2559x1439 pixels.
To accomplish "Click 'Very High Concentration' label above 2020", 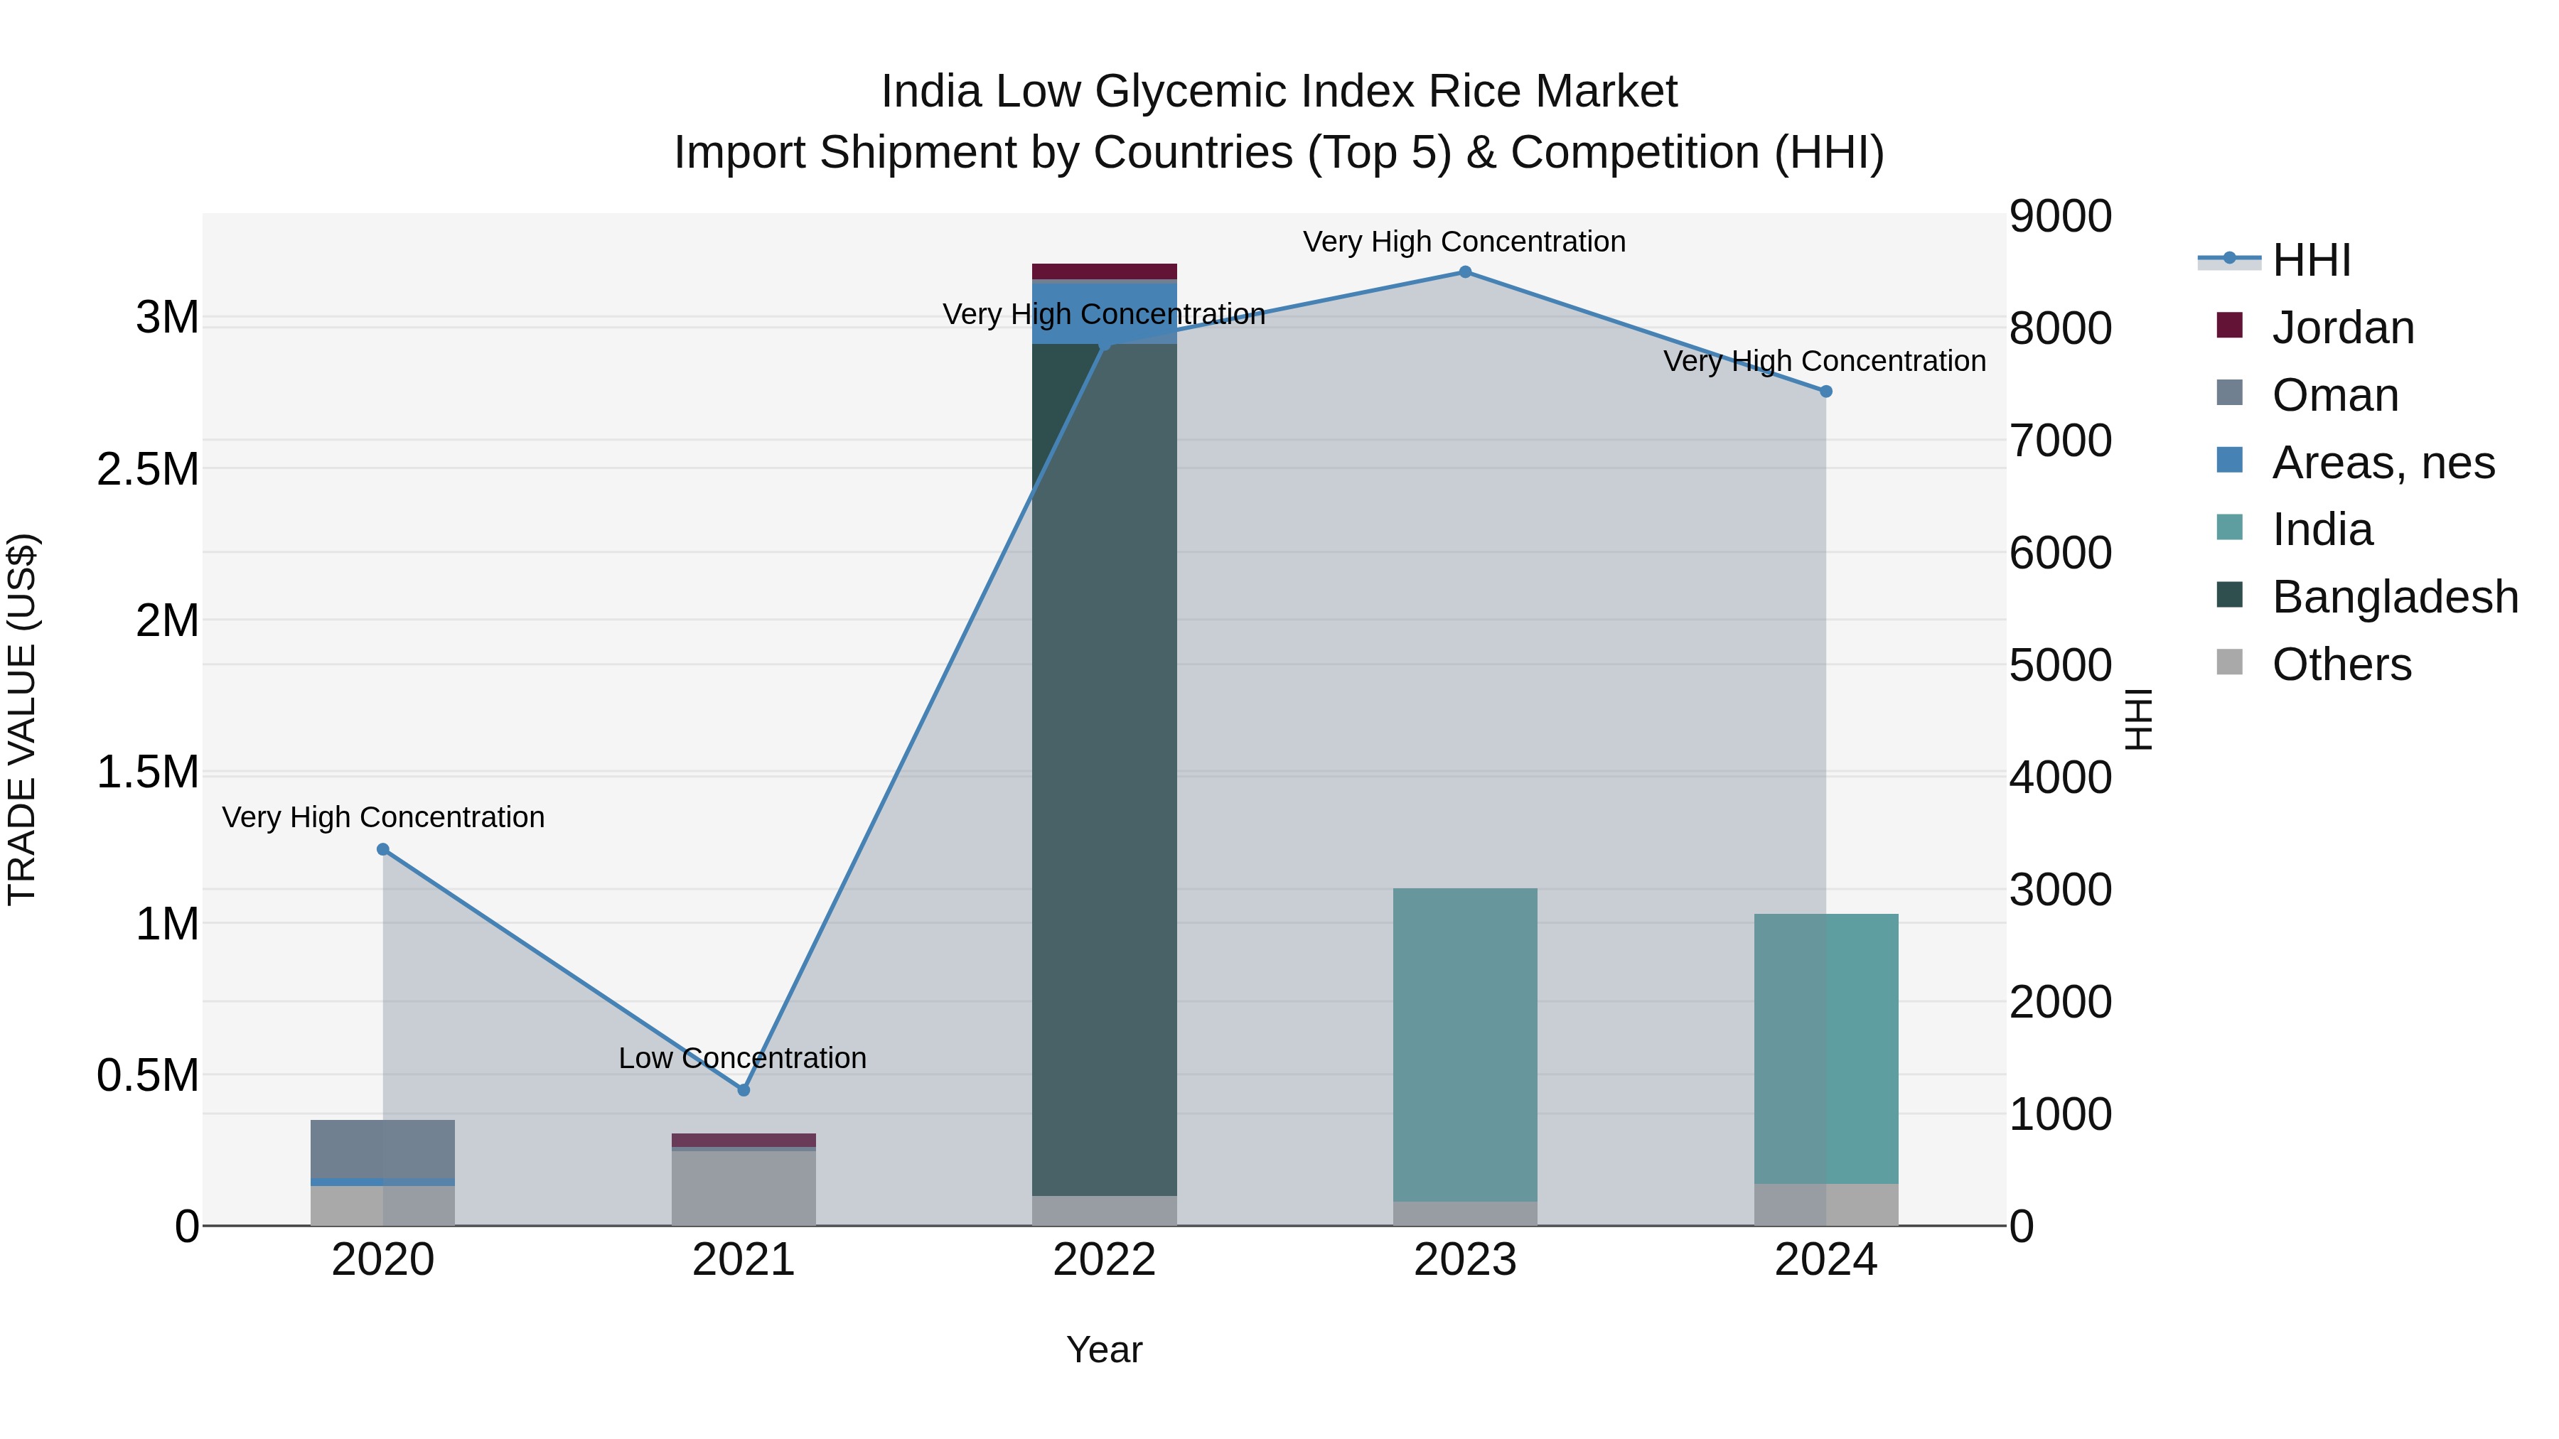I will [x=383, y=817].
